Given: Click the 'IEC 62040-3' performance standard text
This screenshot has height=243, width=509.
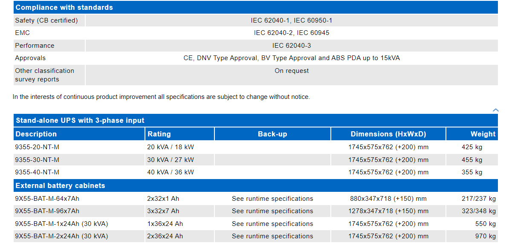Looking at the screenshot, I should pyautogui.click(x=292, y=46).
